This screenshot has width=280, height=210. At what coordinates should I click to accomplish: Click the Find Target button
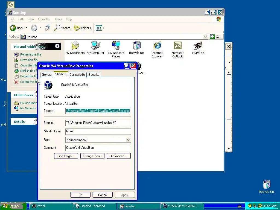pyautogui.click(x=66, y=156)
